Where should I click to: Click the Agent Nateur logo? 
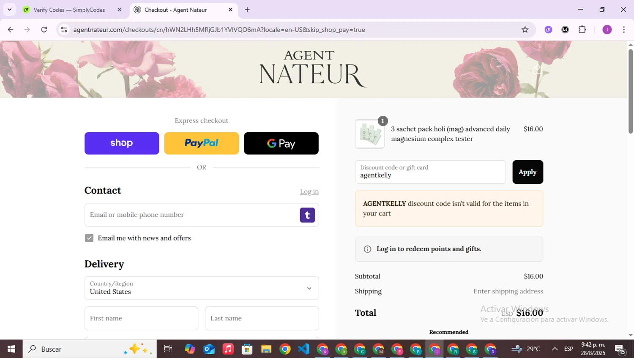pos(313,69)
